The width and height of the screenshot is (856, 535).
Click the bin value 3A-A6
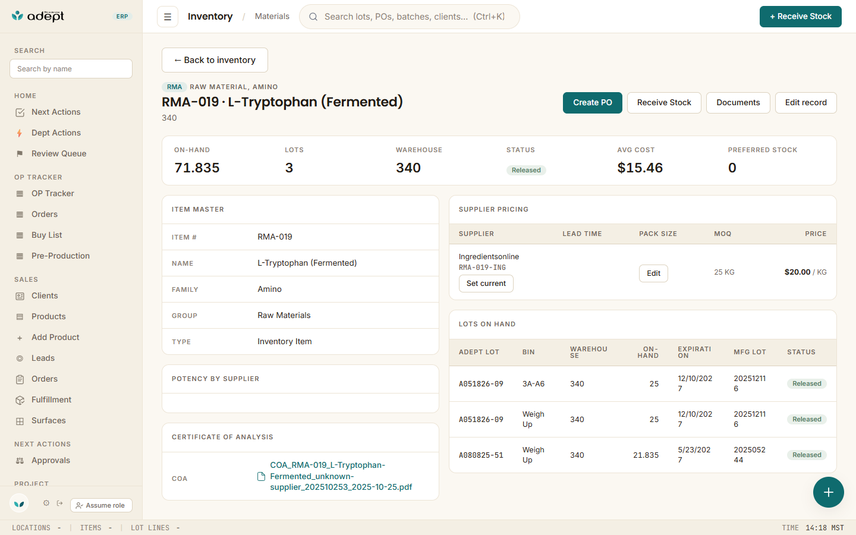534,384
